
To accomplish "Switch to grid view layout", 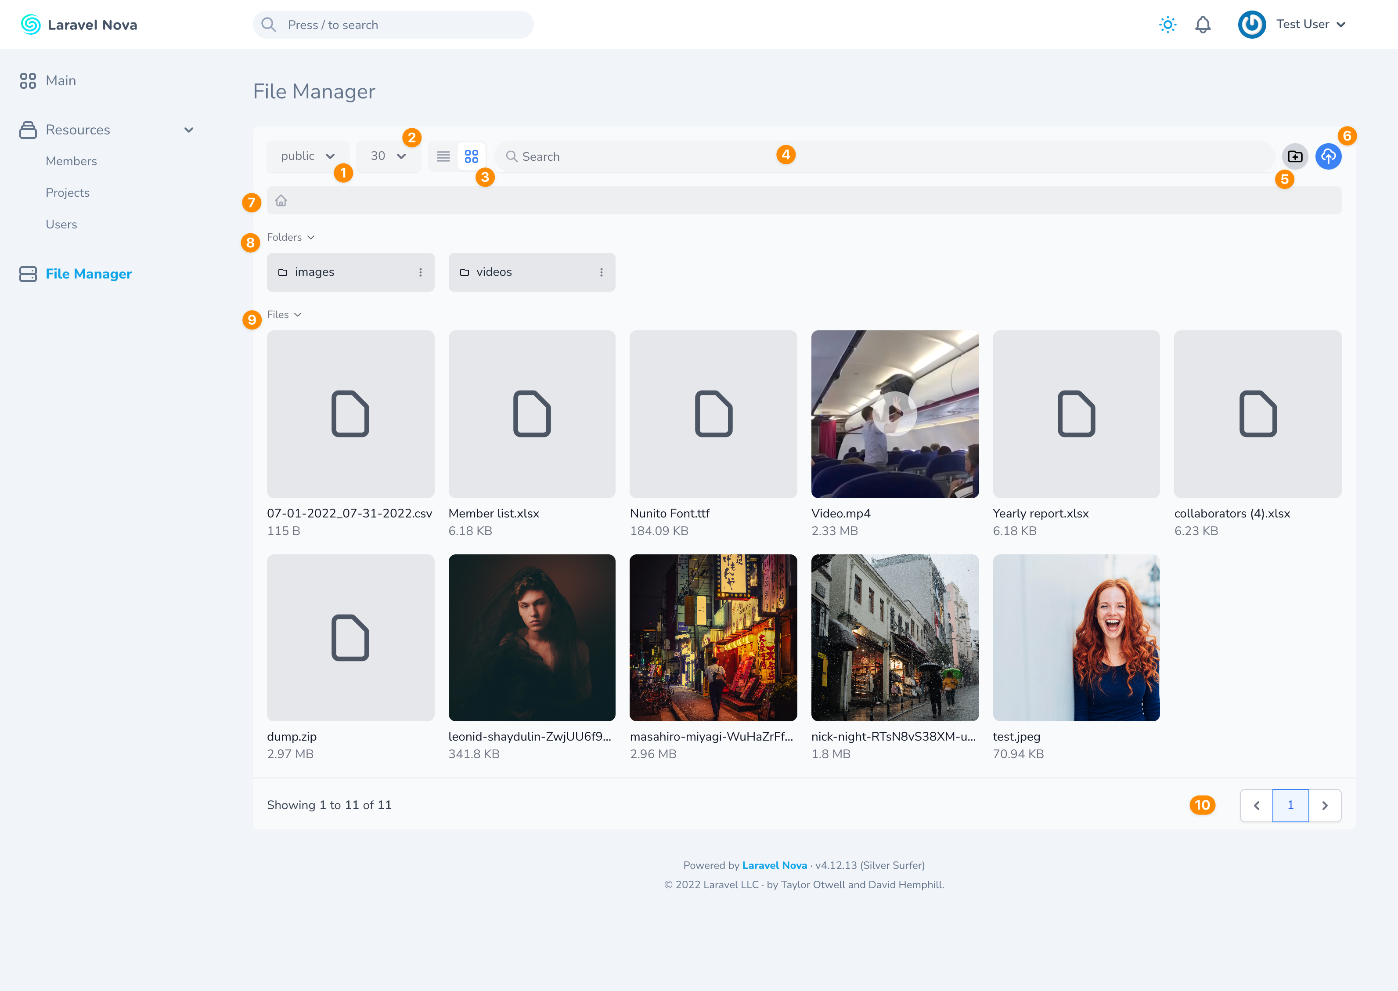I will click(472, 156).
